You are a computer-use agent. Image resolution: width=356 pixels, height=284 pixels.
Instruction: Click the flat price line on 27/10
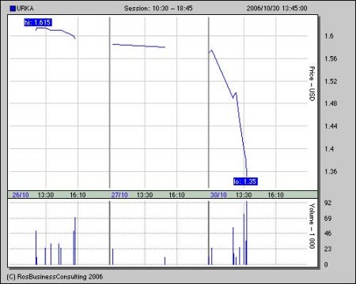click(x=138, y=46)
